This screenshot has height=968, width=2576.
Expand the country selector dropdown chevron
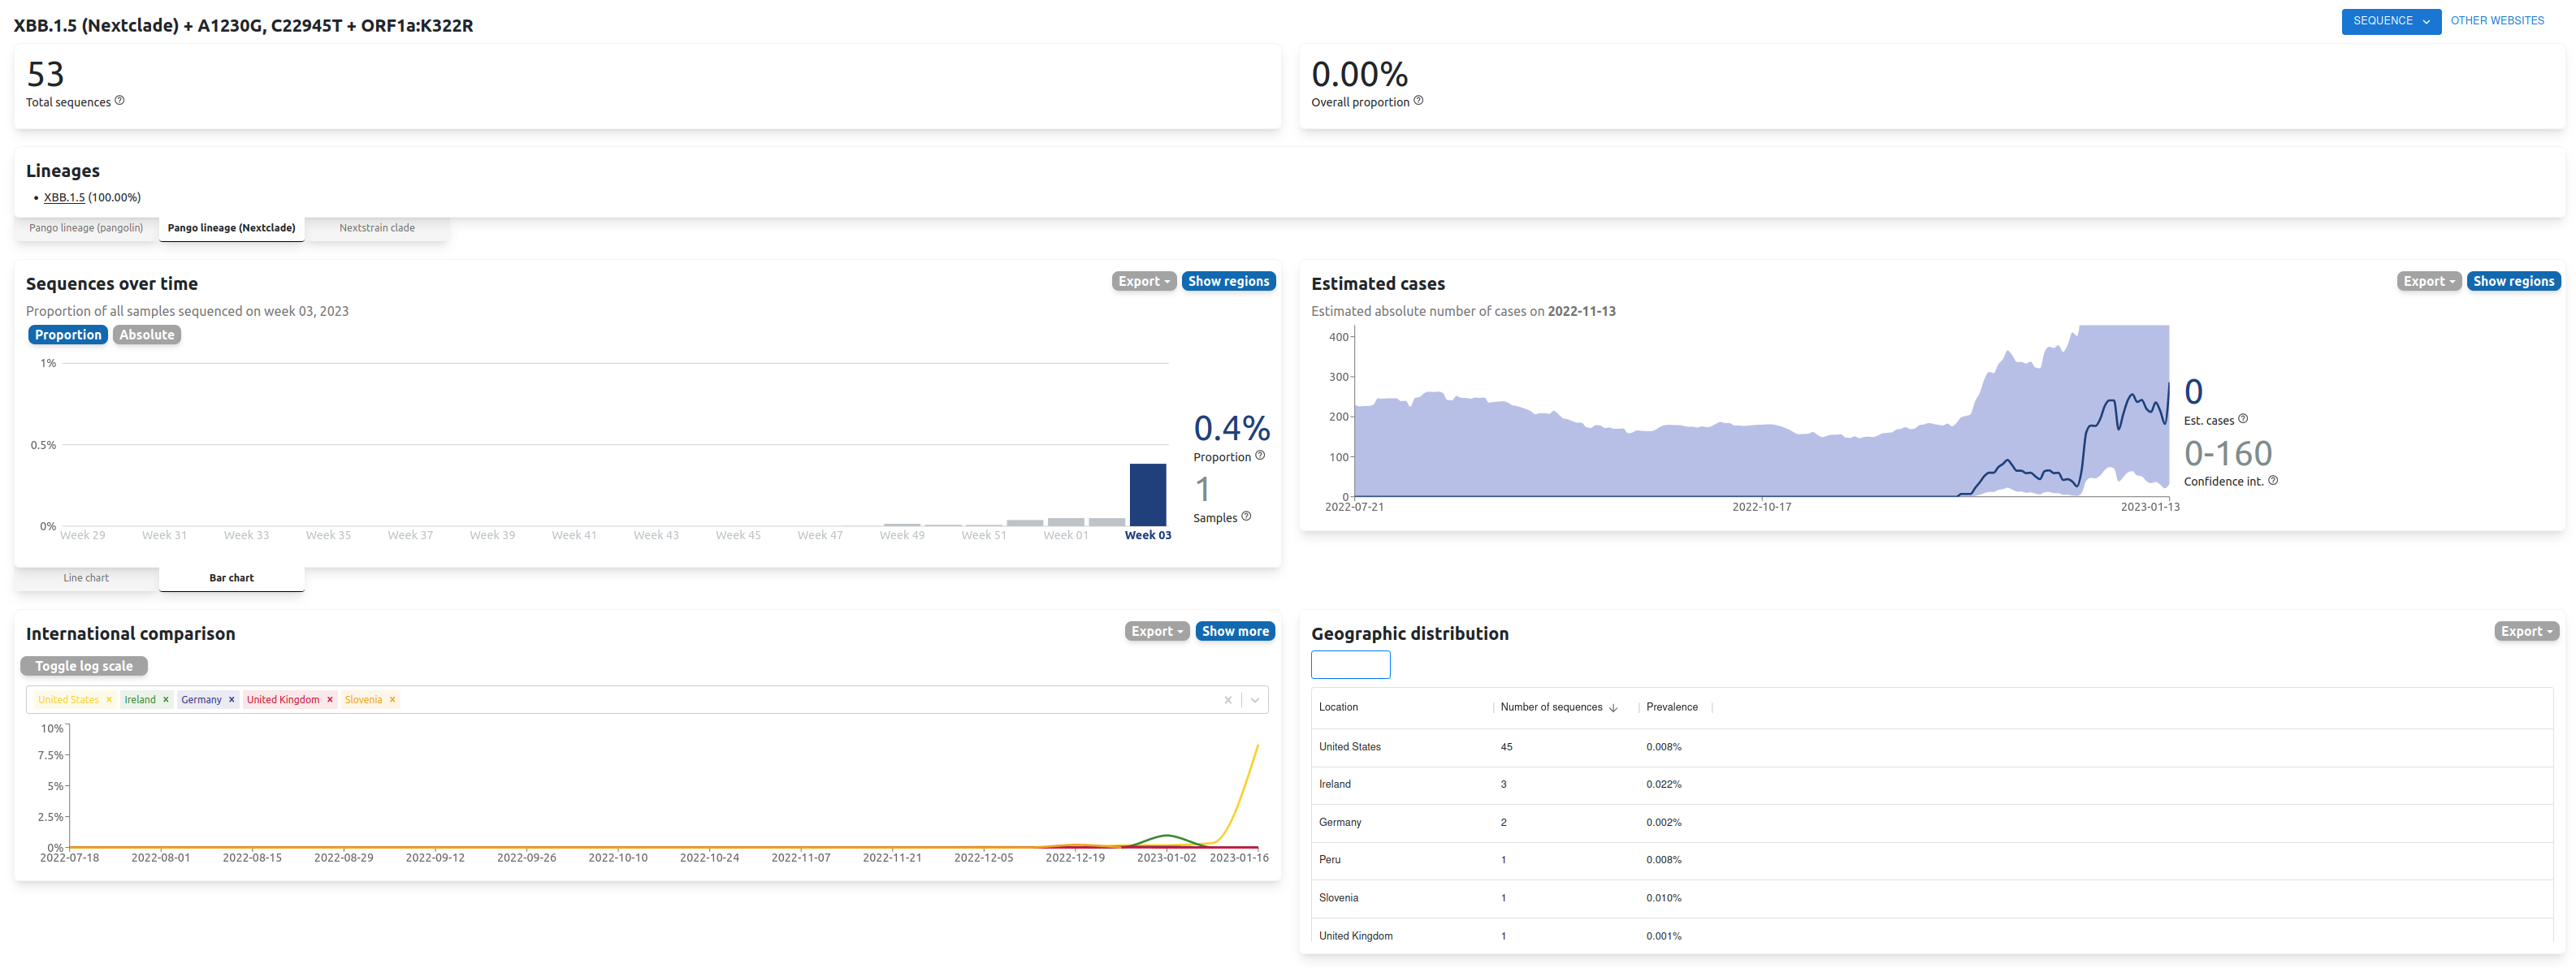[1255, 700]
